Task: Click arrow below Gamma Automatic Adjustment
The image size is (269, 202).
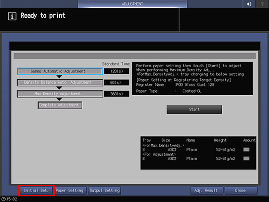Action: coord(59,77)
